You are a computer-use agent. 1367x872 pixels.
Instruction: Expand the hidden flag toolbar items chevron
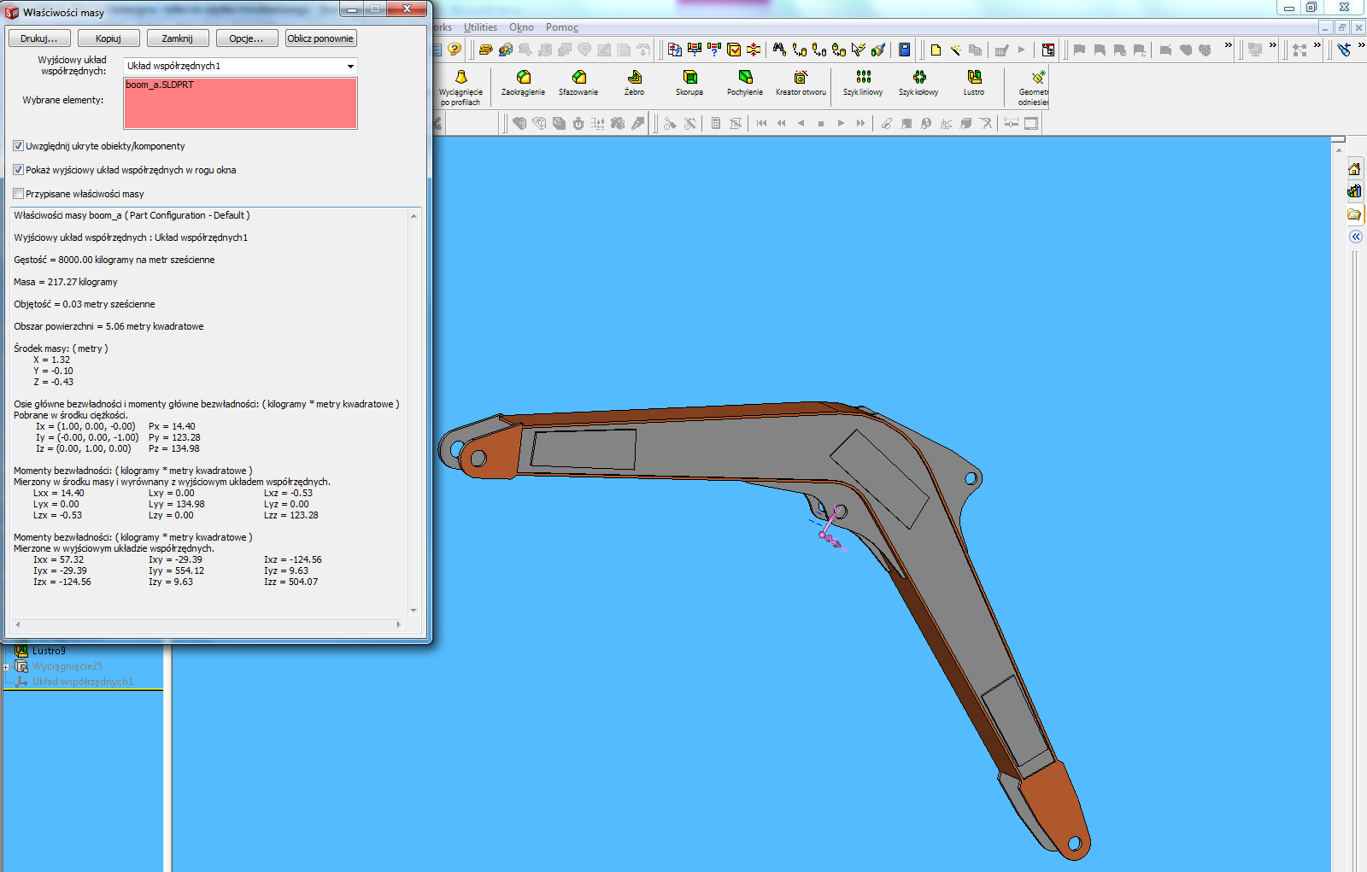pyautogui.click(x=1229, y=45)
